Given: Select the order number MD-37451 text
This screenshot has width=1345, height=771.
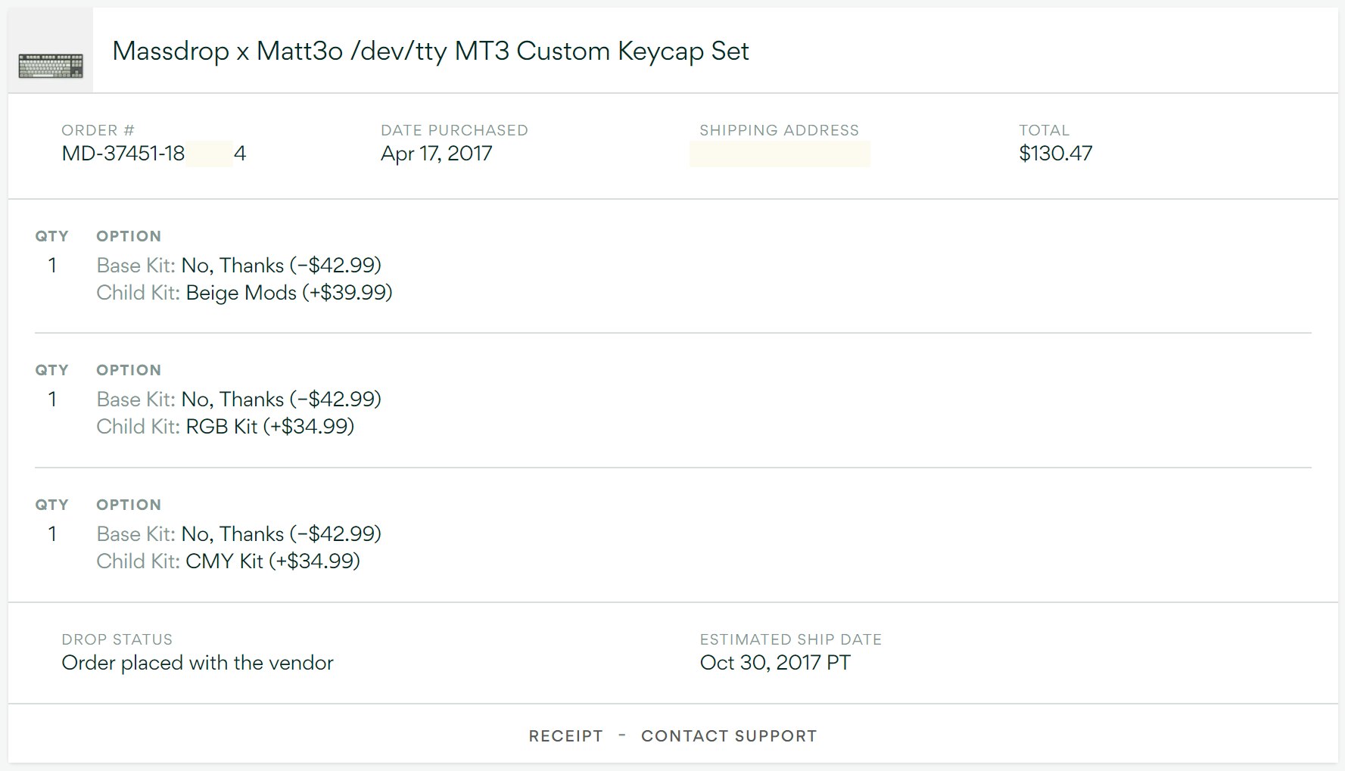Looking at the screenshot, I should (123, 154).
